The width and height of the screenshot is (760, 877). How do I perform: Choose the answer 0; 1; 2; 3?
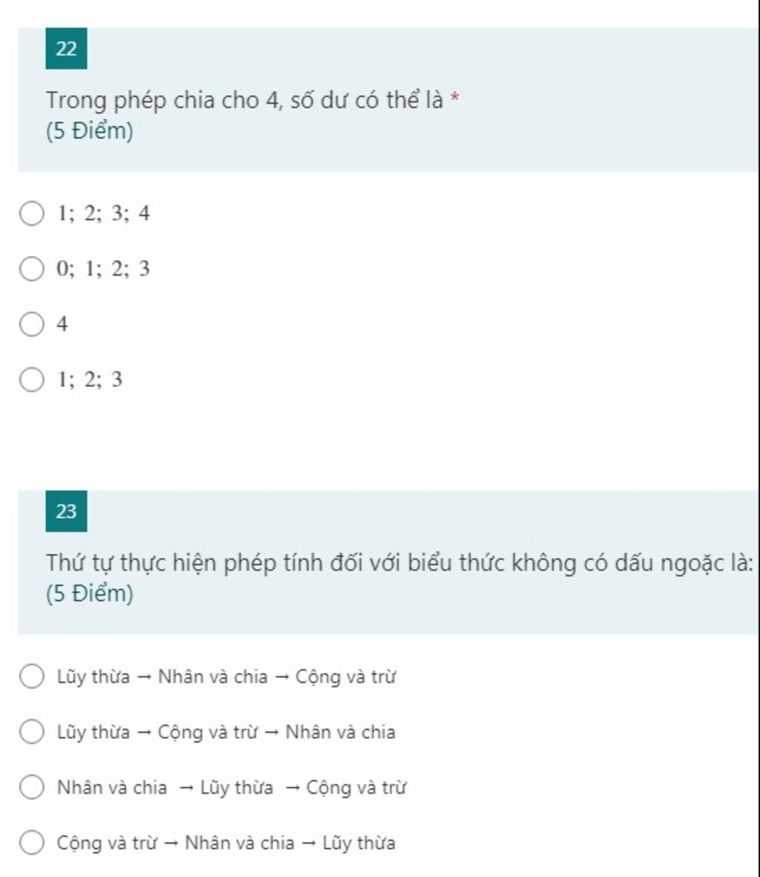pos(31,269)
